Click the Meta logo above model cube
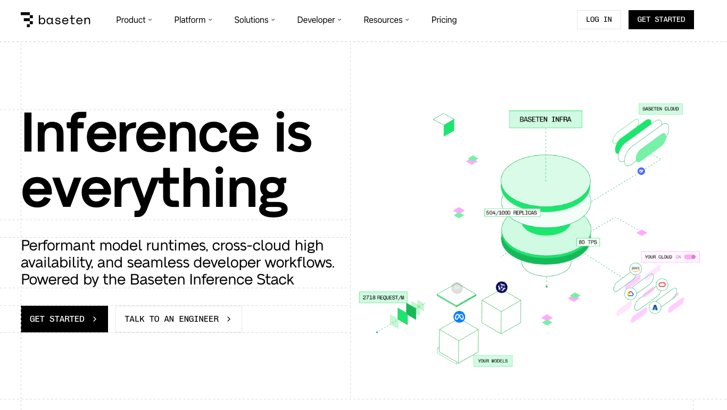This screenshot has height=410, width=727. tap(459, 317)
